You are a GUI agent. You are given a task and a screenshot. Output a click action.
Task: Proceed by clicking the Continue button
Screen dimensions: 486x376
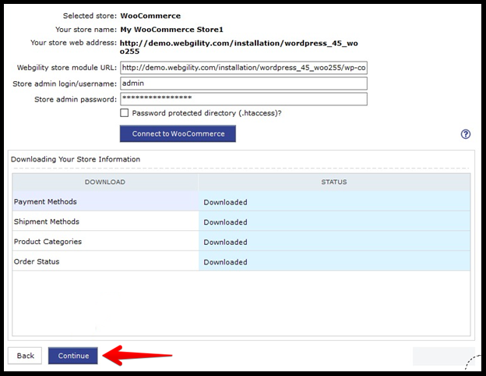[73, 356]
